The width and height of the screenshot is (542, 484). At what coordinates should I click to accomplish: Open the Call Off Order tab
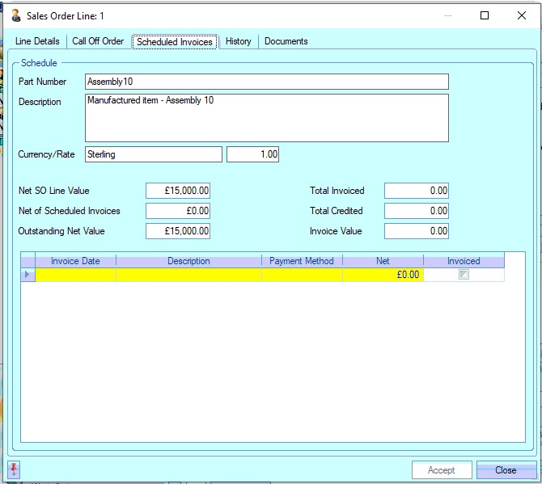coord(98,41)
